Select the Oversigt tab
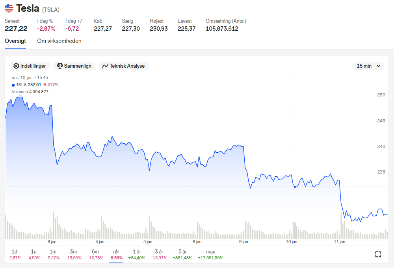The height and width of the screenshot is (268, 394). [x=15, y=41]
